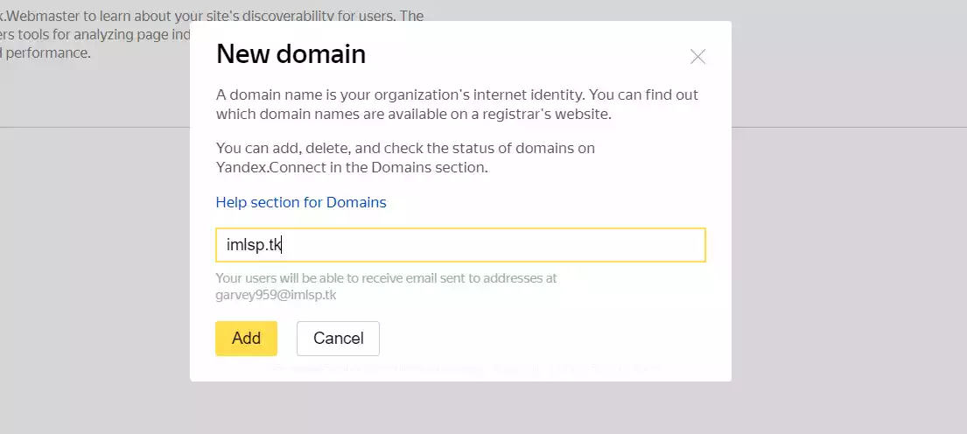
Task: Focus the domain name input field
Action: click(x=460, y=245)
